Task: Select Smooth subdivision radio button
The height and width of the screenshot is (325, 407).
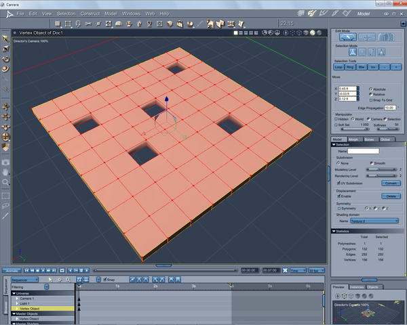Action: pyautogui.click(x=370, y=163)
